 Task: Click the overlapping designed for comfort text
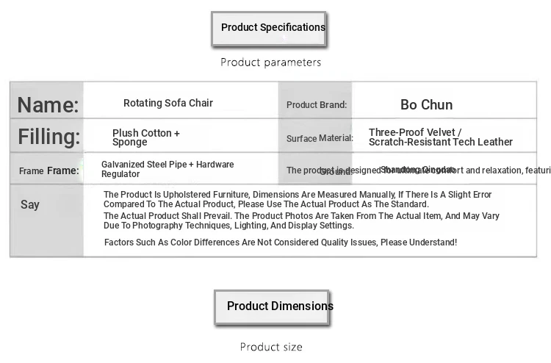(419, 170)
